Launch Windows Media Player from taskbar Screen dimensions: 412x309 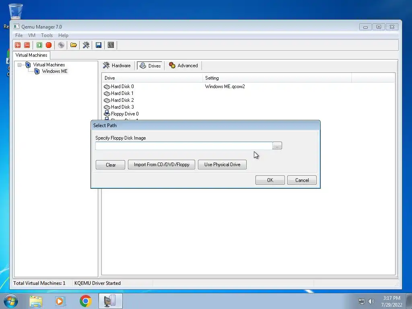(x=60, y=301)
